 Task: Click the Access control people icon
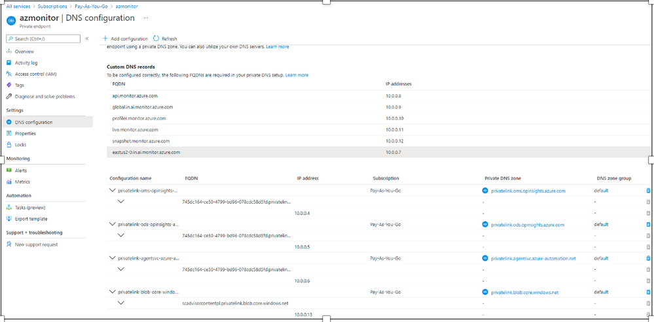pos(9,74)
